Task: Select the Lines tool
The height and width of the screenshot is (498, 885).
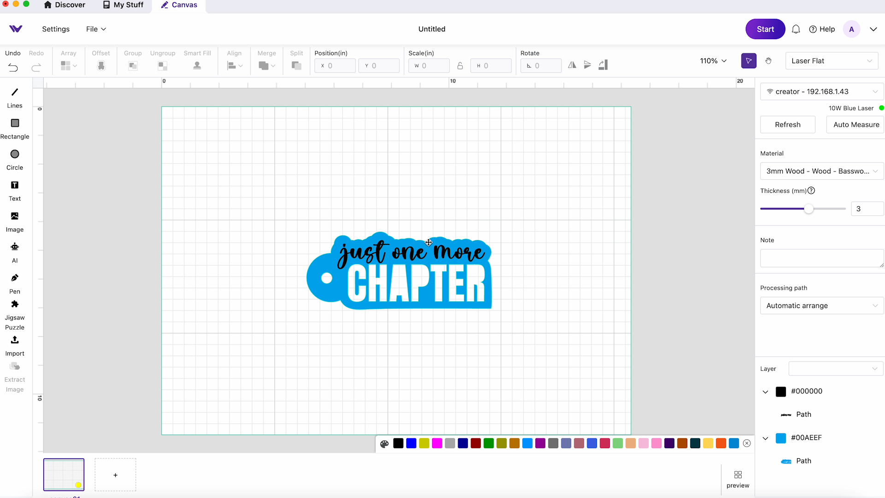Action: [15, 97]
